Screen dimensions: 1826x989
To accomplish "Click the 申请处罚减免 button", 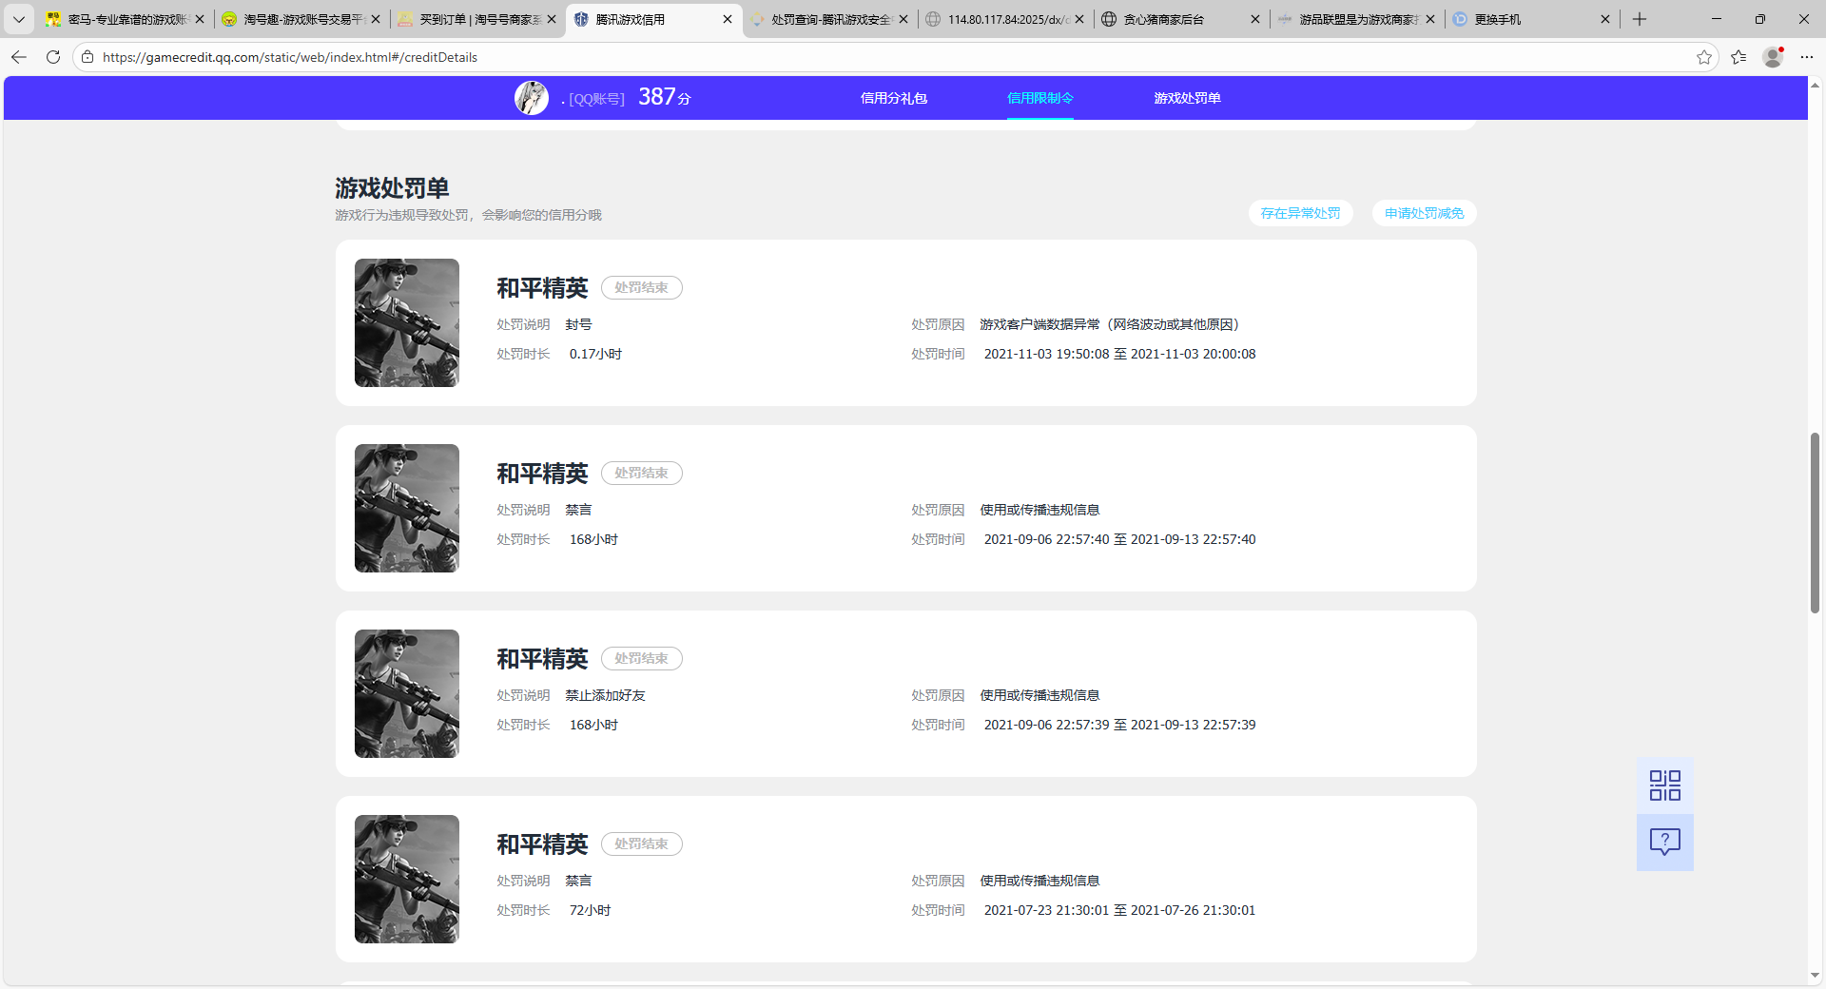I will click(1424, 213).
